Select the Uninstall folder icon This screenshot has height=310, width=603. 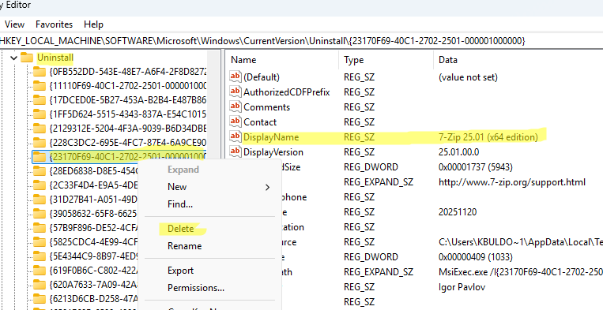27,58
